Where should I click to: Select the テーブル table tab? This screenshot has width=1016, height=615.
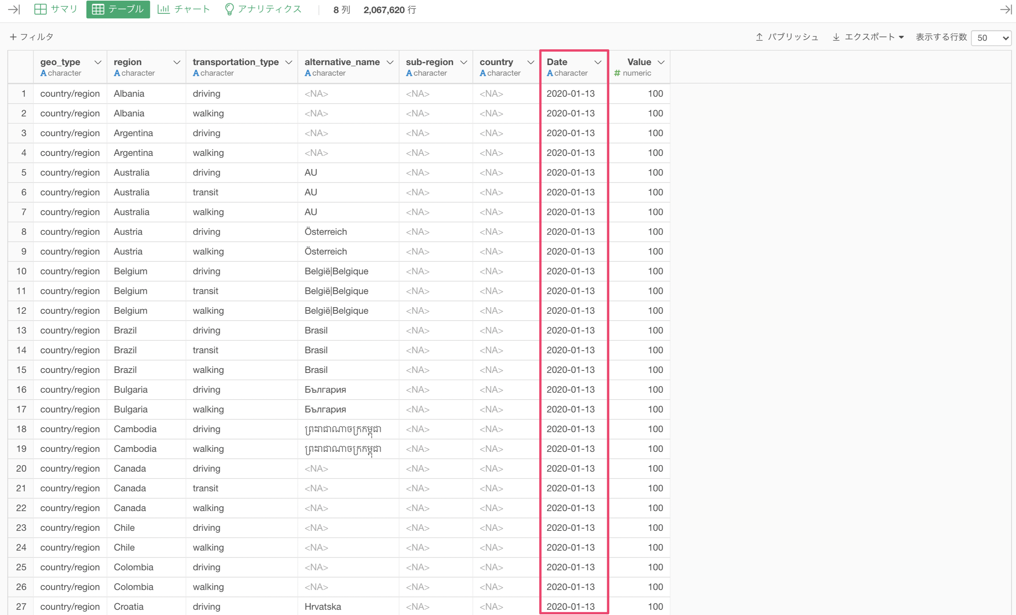click(118, 10)
